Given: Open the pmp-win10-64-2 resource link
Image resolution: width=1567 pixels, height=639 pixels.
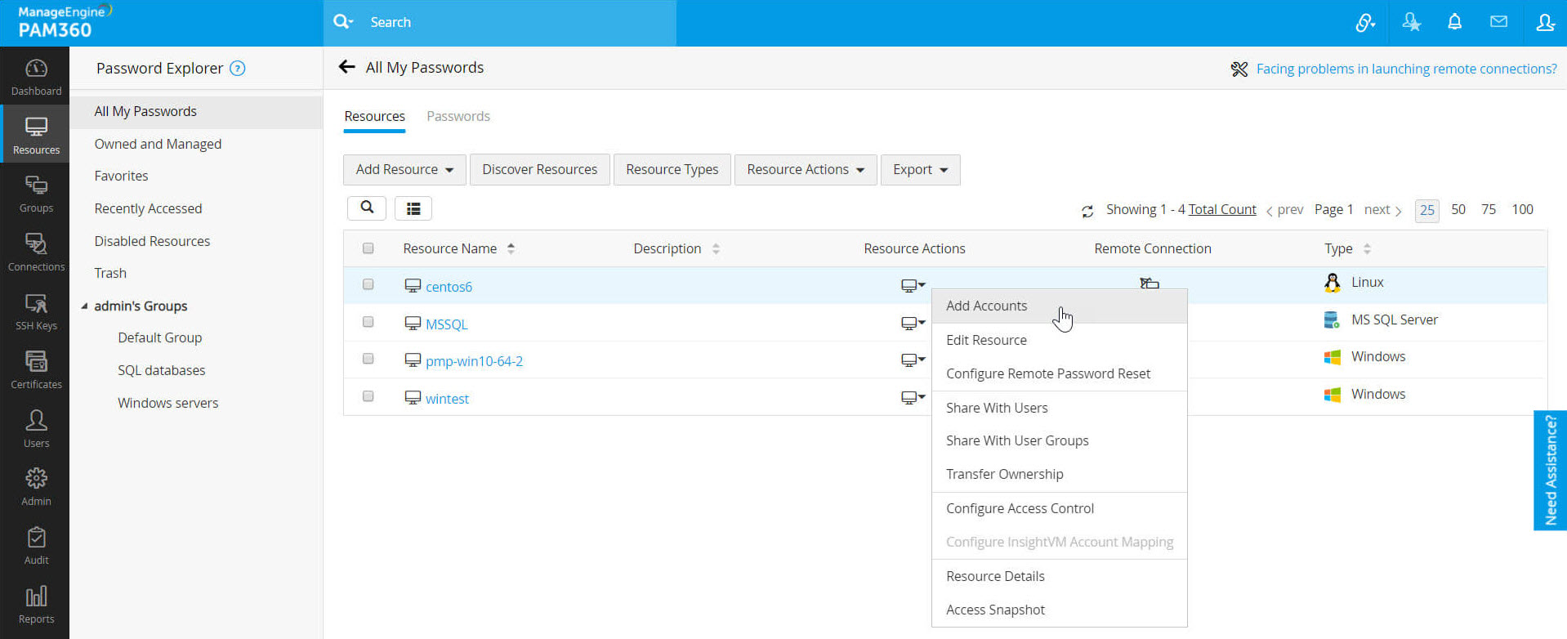Looking at the screenshot, I should click(474, 361).
